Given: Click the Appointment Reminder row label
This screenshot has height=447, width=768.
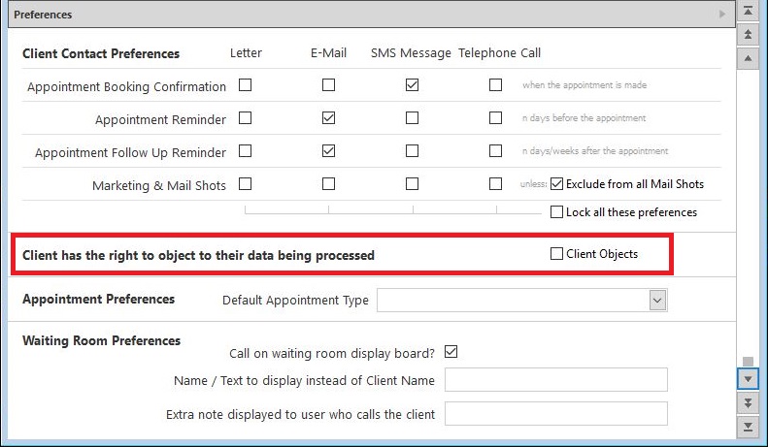Looking at the screenshot, I should pos(160,119).
